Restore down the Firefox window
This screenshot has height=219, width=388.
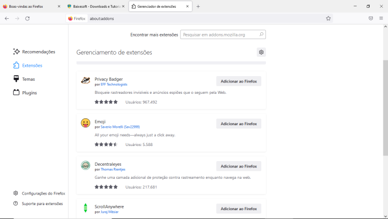pos(368,6)
